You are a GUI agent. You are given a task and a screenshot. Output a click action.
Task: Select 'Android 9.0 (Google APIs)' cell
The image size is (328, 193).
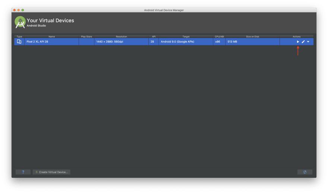186,42
